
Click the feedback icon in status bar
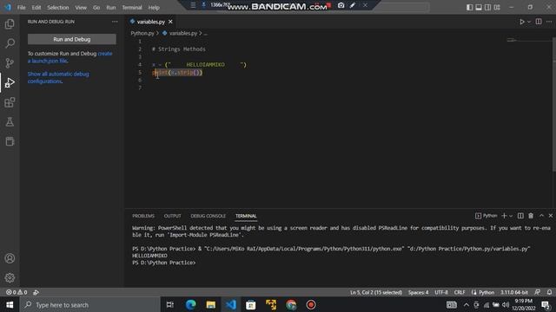point(538,292)
